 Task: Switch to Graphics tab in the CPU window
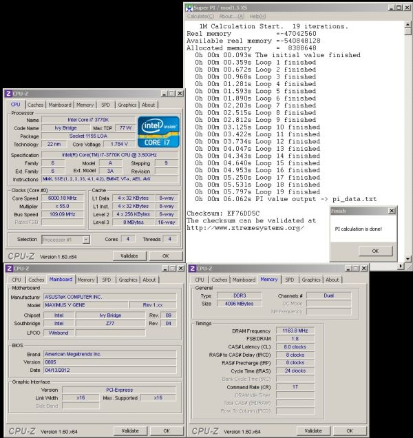point(127,105)
